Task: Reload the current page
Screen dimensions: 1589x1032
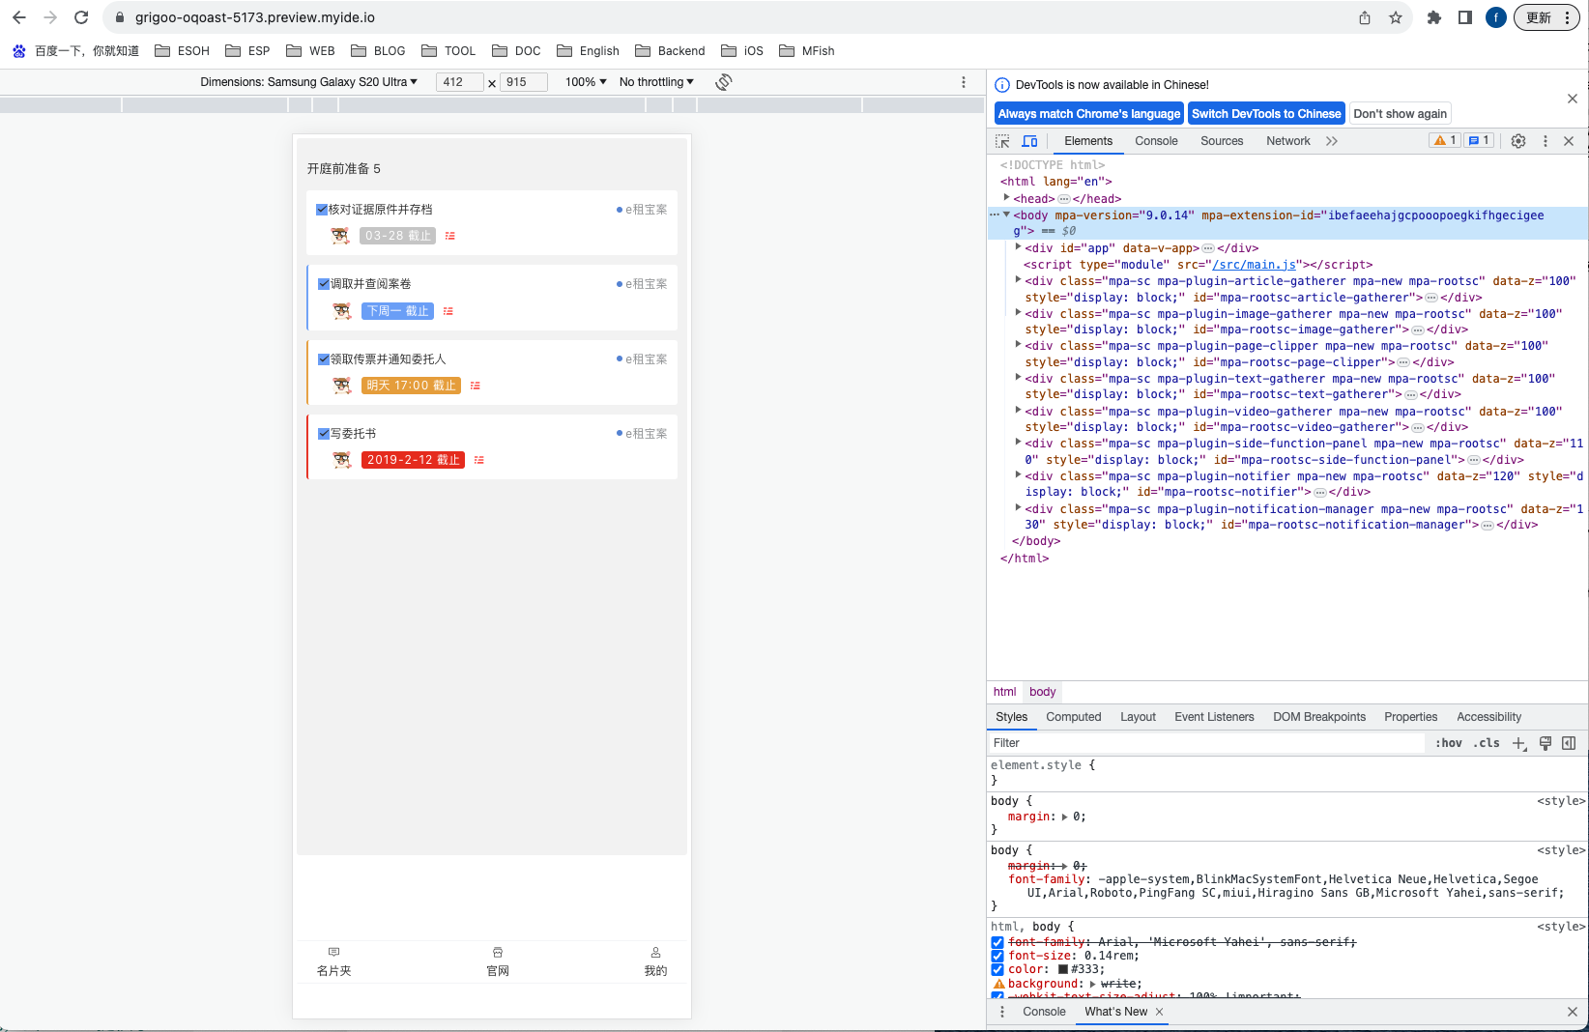Action: [81, 17]
